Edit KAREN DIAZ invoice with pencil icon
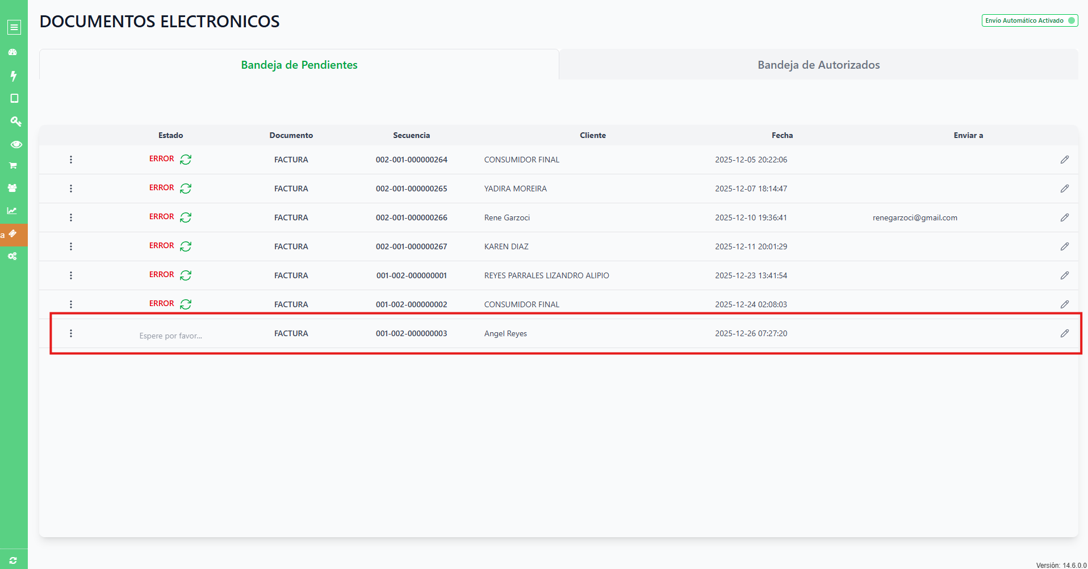1088x569 pixels. tap(1065, 246)
